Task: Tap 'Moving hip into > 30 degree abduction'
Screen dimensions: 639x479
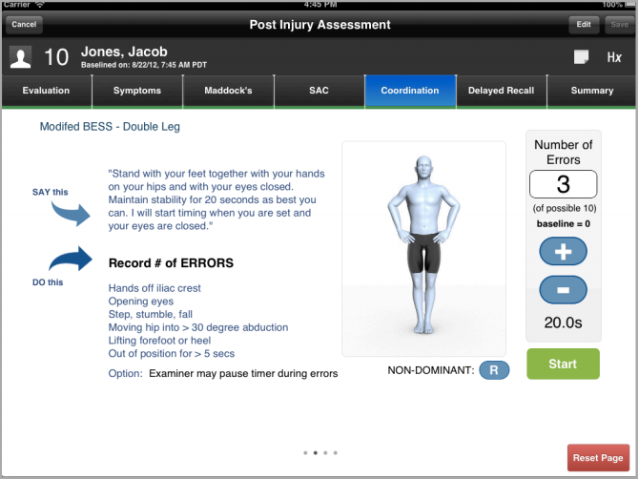Action: pyautogui.click(x=198, y=327)
